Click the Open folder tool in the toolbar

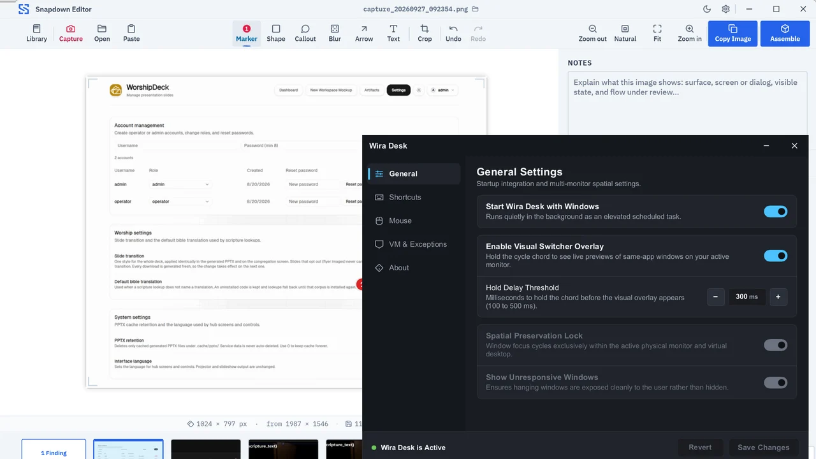point(102,33)
